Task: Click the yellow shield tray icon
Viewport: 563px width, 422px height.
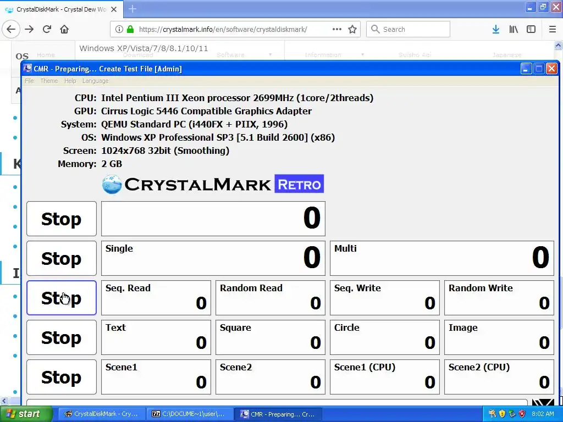Action: [x=502, y=414]
